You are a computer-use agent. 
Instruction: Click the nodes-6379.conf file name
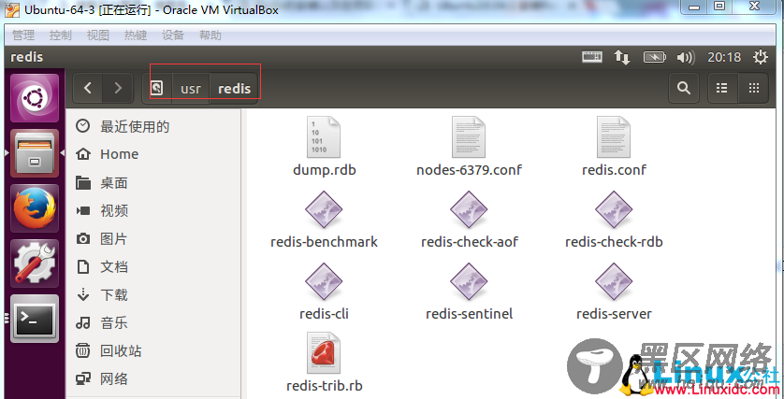coord(469,170)
